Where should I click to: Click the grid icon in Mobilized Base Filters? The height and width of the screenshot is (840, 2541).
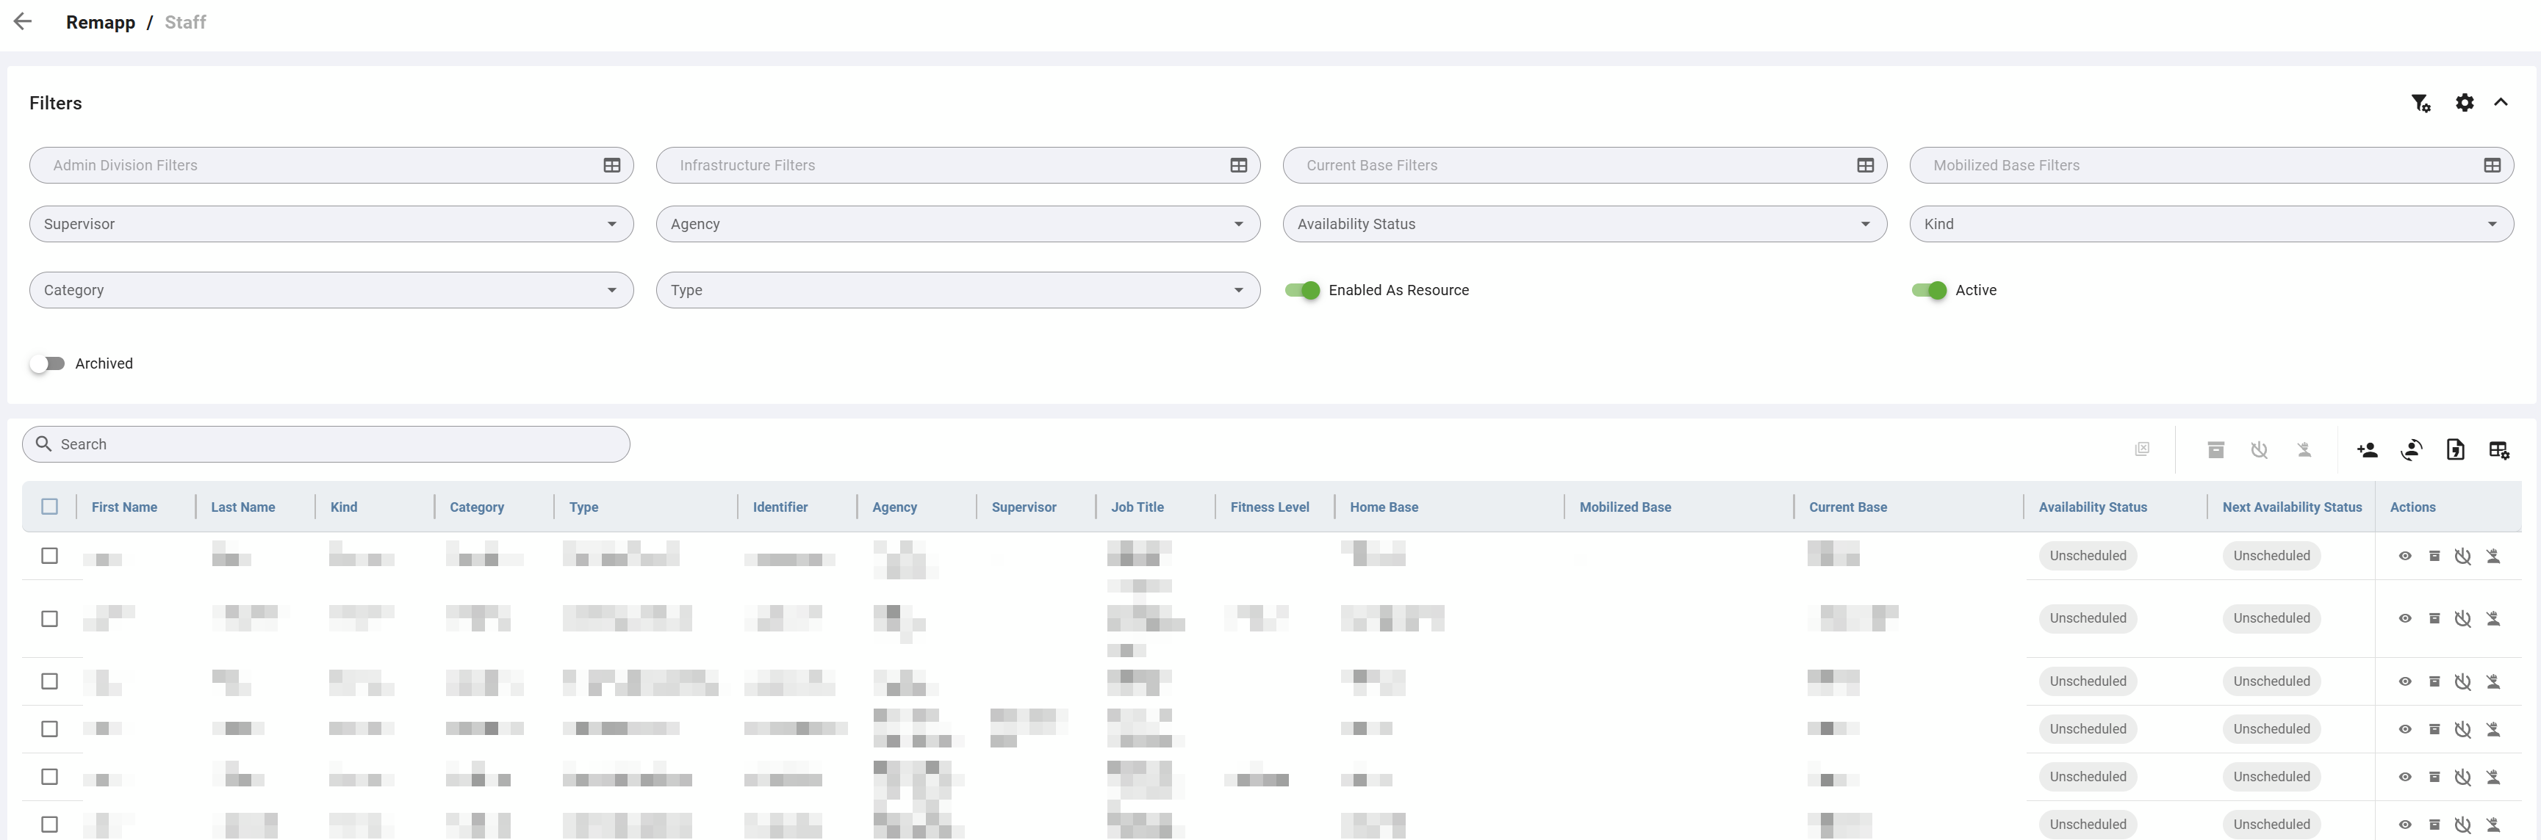point(2492,166)
